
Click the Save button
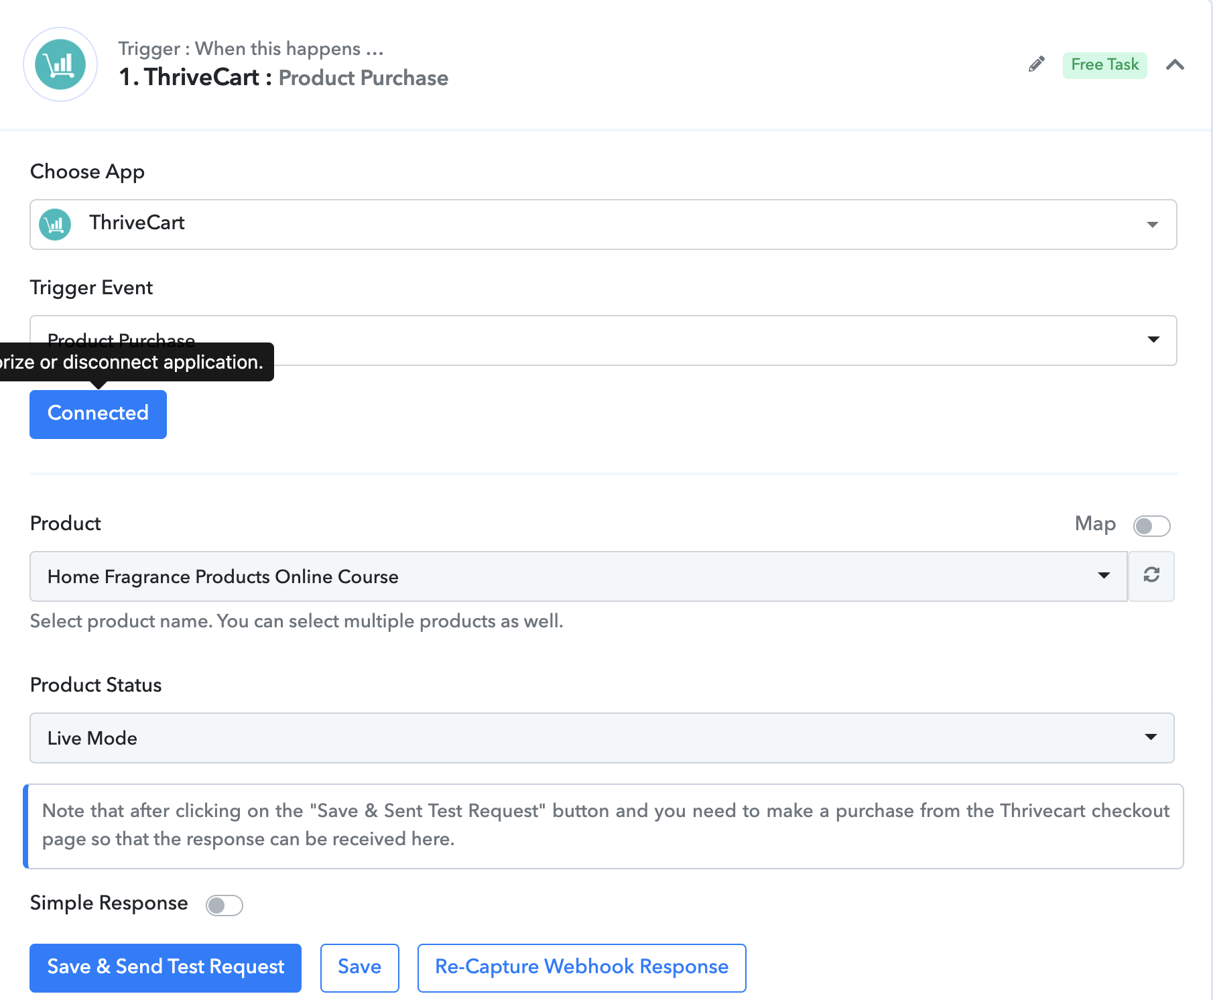[x=359, y=968]
